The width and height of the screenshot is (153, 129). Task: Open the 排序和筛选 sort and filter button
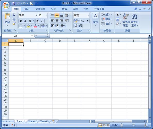(126, 20)
